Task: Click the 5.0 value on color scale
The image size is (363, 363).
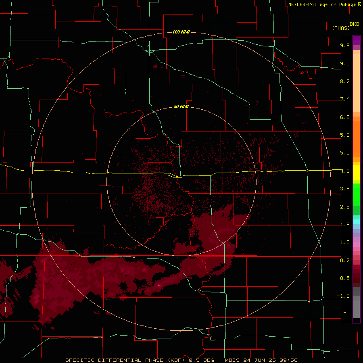Action: click(x=345, y=153)
